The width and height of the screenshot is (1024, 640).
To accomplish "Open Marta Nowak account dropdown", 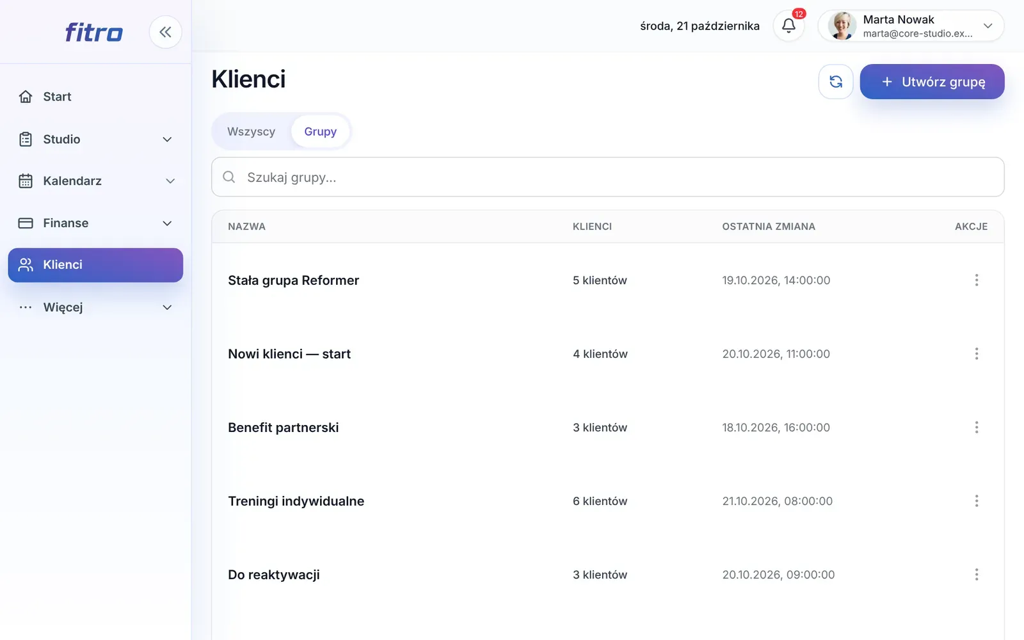I will [x=911, y=26].
